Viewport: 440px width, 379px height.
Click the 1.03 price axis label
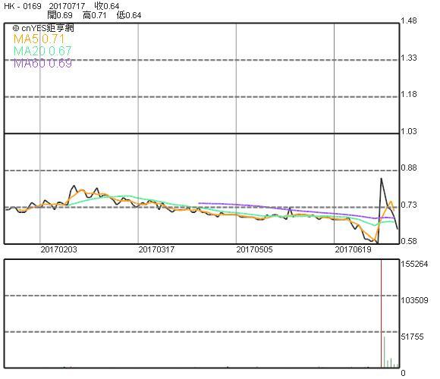[409, 131]
